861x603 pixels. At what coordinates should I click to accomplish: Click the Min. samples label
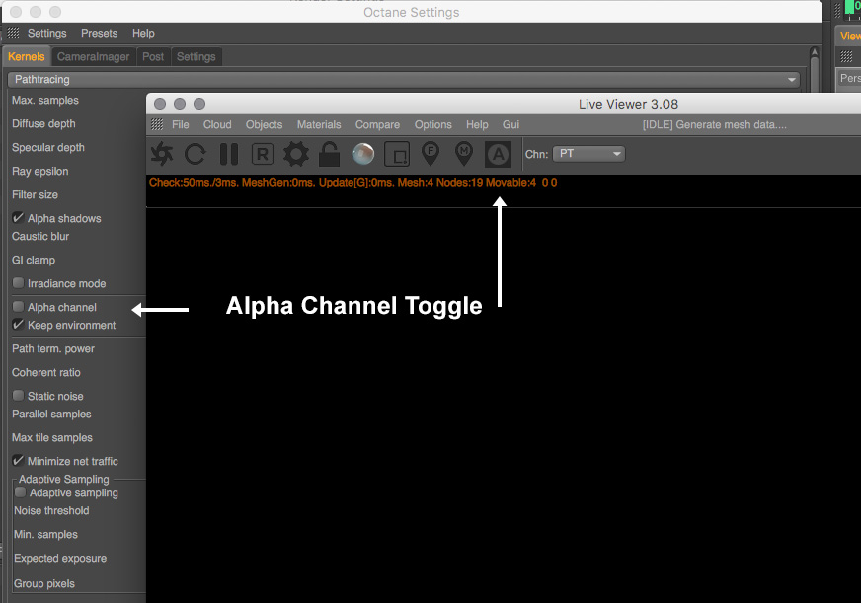point(45,535)
